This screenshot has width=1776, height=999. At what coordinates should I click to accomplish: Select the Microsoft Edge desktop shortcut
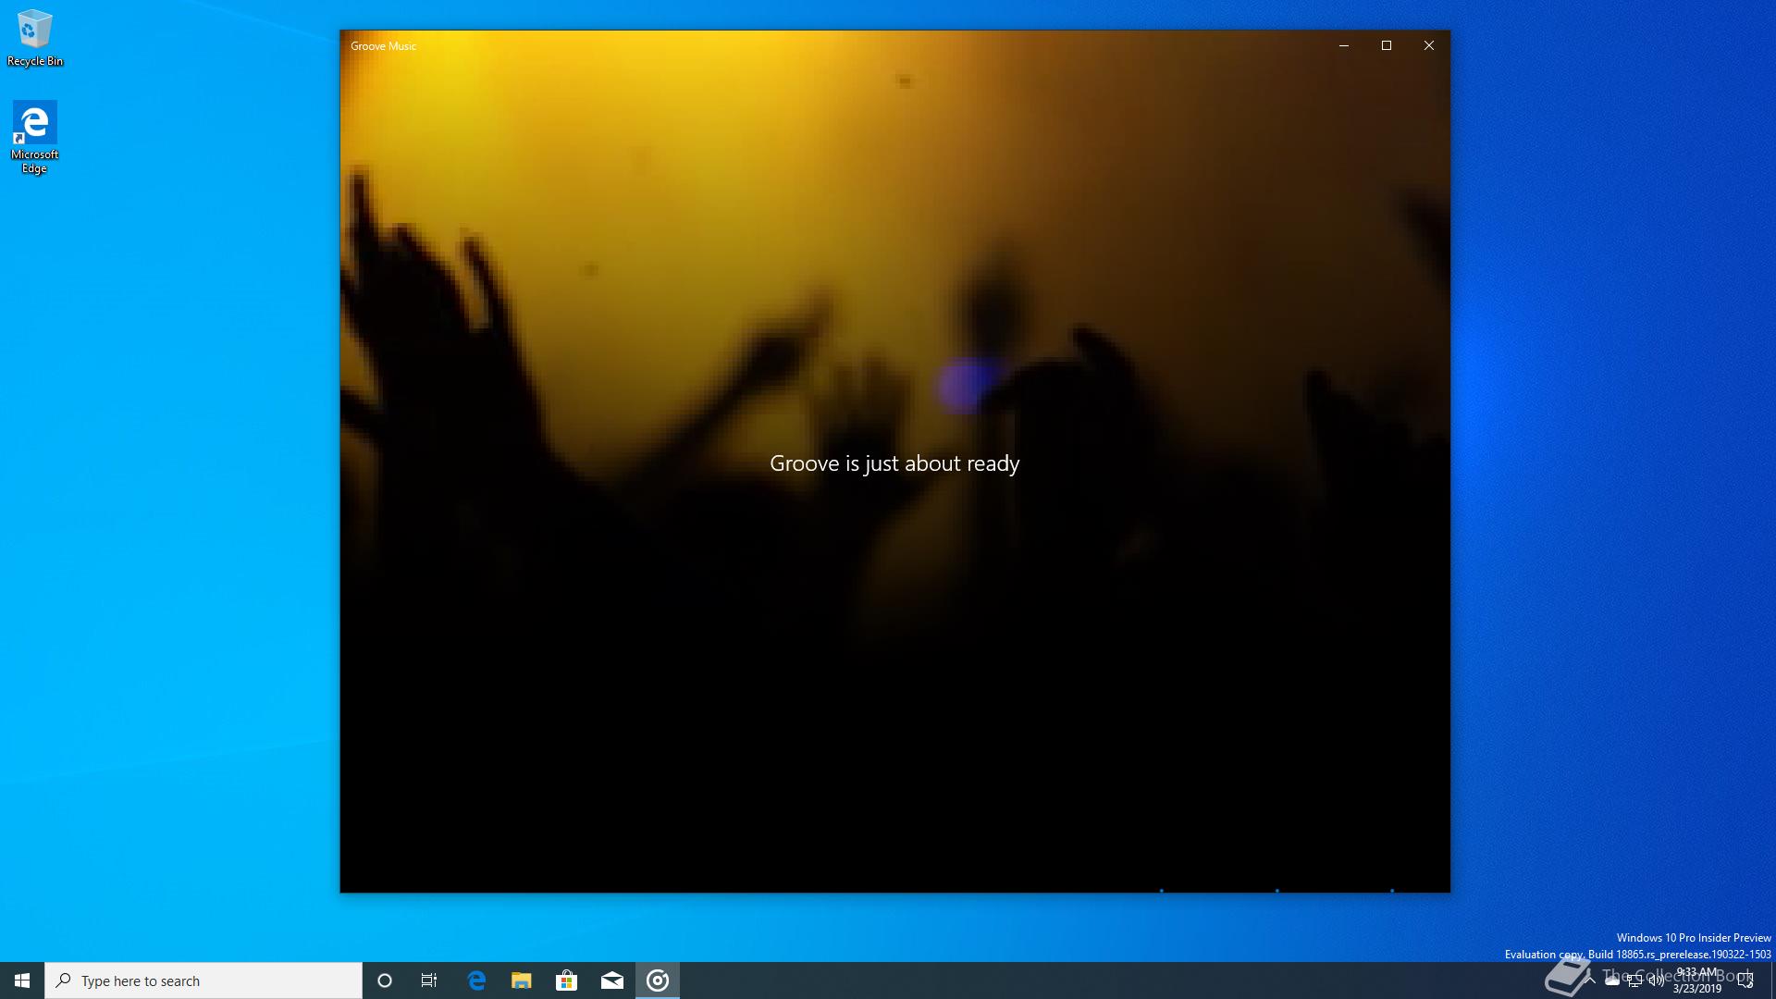(x=34, y=137)
